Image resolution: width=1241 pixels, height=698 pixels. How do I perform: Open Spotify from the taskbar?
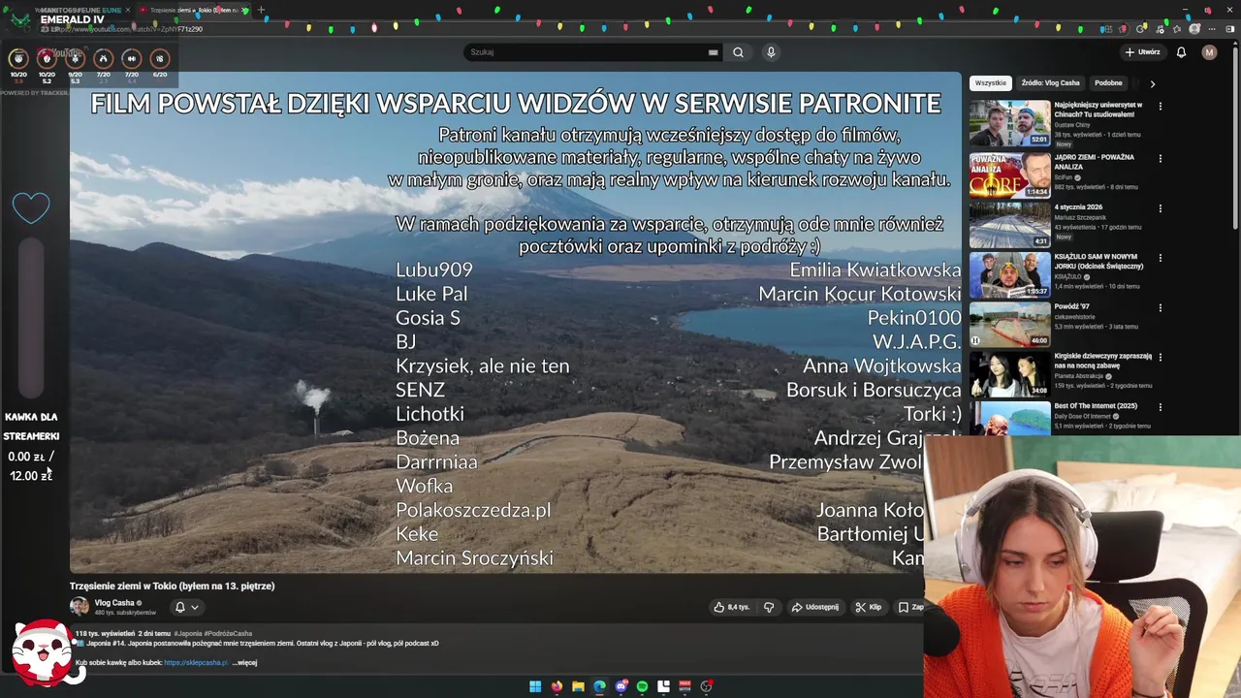642,686
